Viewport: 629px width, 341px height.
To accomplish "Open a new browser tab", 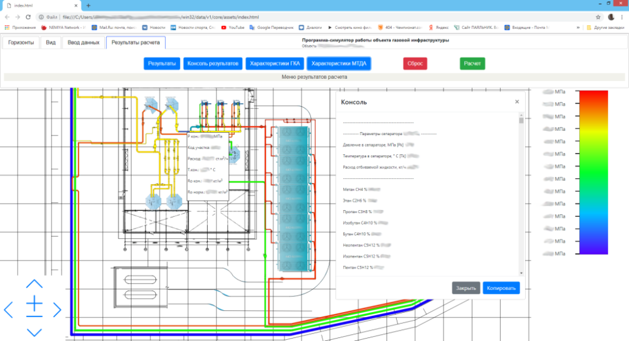I will (88, 5).
